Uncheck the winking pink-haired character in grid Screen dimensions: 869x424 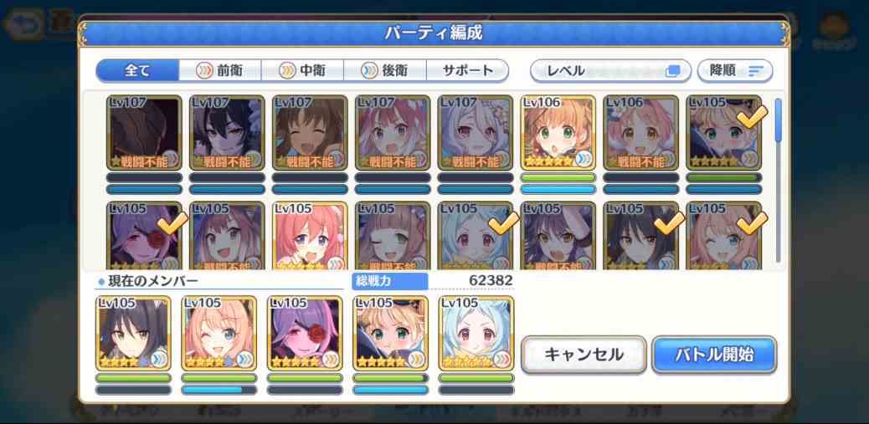point(723,237)
